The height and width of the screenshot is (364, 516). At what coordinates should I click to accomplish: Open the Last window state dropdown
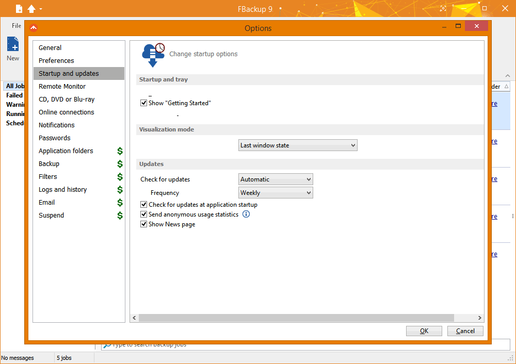pyautogui.click(x=298, y=145)
